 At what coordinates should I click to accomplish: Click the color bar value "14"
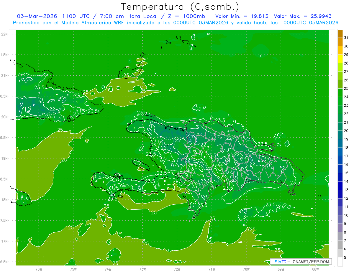coord(346,181)
